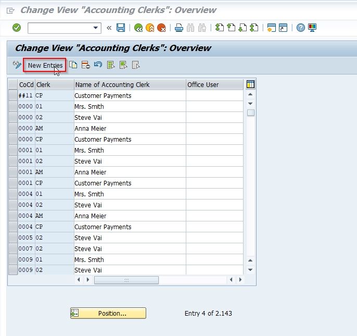Click far-right horizontal scroll right arrow
The width and height of the screenshot is (357, 336).
(x=240, y=280)
